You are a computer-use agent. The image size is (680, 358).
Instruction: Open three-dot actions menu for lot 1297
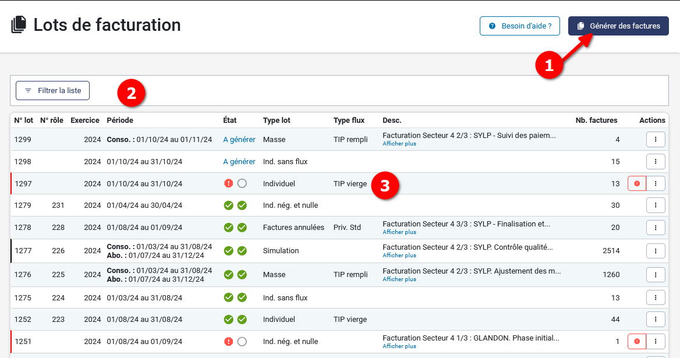tap(656, 183)
